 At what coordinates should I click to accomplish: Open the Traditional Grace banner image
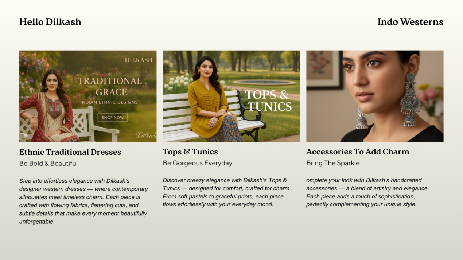[88, 96]
